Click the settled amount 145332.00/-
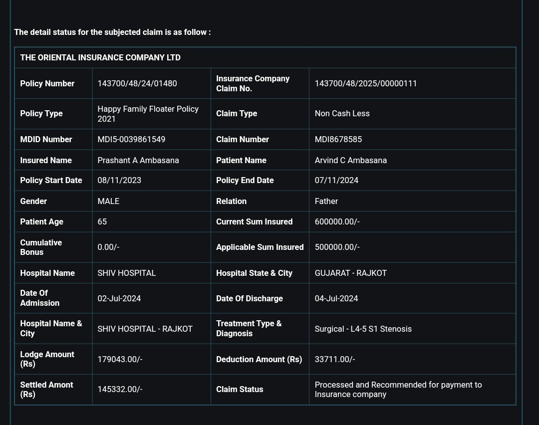The height and width of the screenshot is (425, 539). 120,389
